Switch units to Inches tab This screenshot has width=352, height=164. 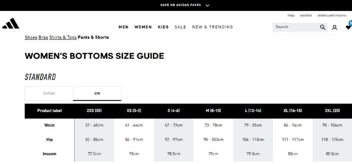coord(49,93)
